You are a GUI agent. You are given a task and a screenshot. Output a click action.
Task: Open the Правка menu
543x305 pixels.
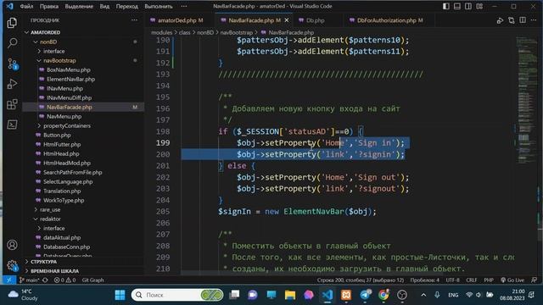click(49, 6)
